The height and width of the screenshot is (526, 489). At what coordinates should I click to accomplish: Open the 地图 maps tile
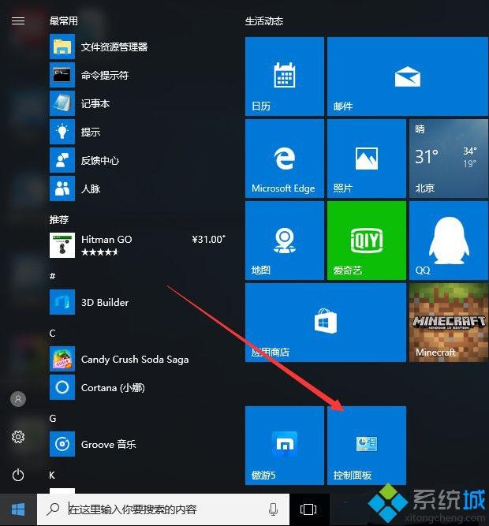(x=285, y=241)
